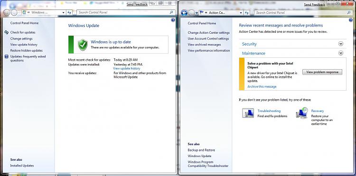This screenshot has width=356, height=176.
Task: Open View update history in sidebar
Action: coord(24,45)
